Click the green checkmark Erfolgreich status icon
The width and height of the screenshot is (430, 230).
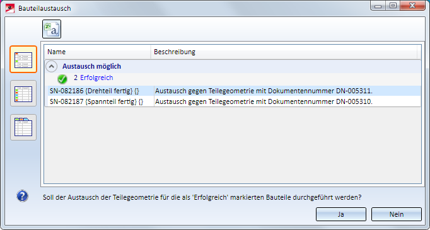[62, 79]
